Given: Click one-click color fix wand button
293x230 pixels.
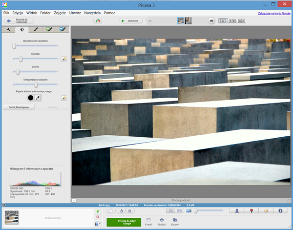Looking at the screenshot, I should click(x=63, y=98).
